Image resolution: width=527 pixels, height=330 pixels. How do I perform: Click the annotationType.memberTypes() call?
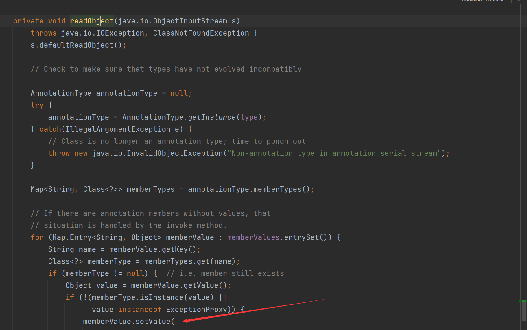click(x=249, y=189)
